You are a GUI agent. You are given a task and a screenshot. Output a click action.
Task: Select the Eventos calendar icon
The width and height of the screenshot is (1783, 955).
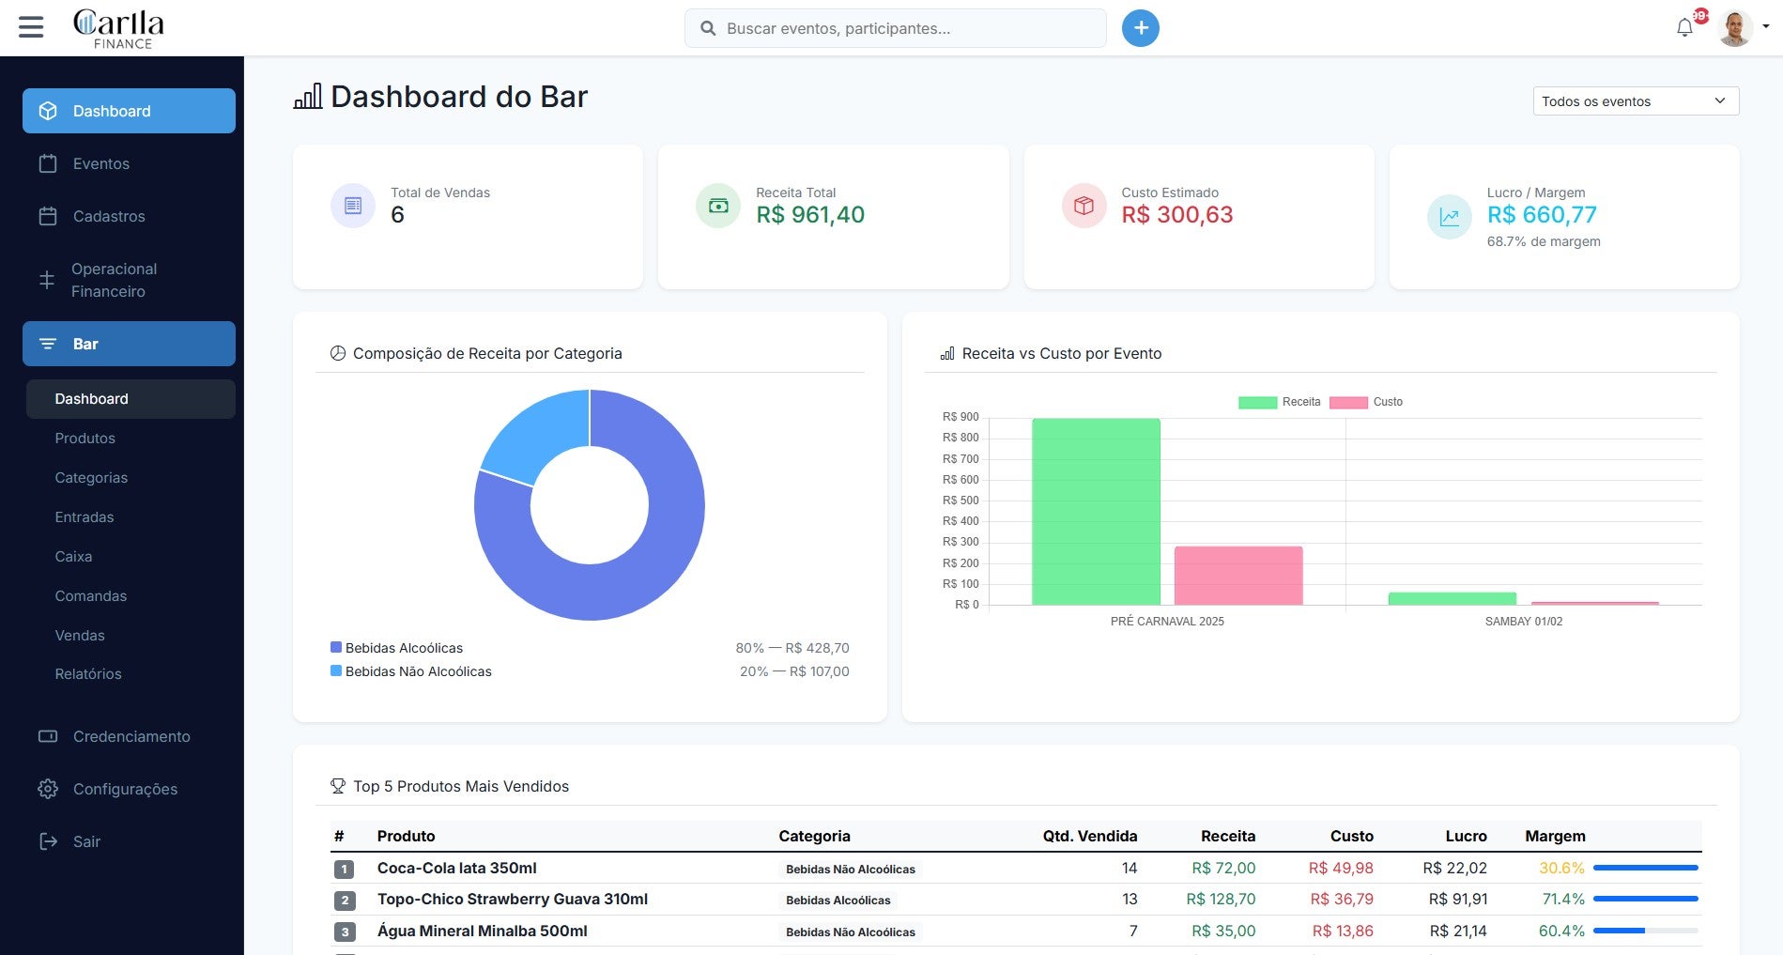tap(48, 163)
